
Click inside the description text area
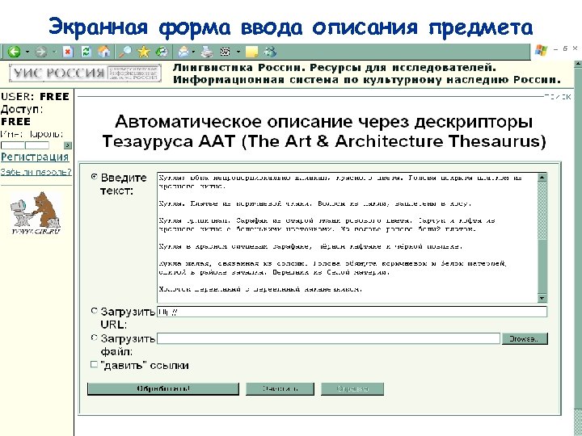pyautogui.click(x=348, y=237)
